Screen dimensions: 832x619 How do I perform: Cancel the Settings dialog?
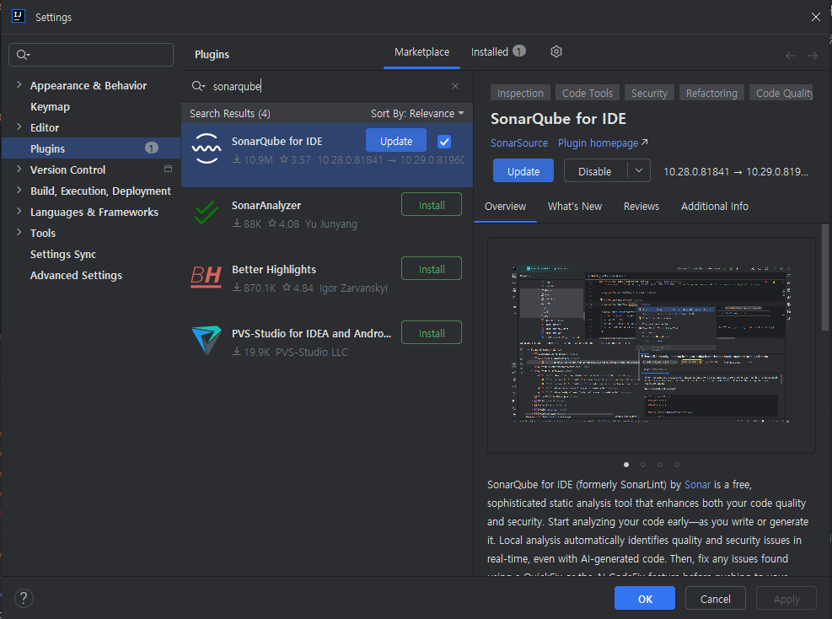[716, 598]
